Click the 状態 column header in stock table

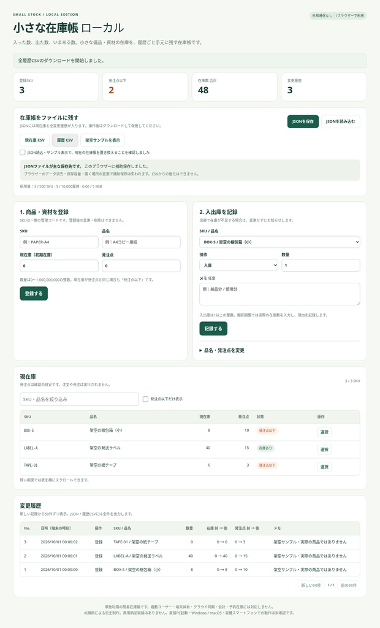(x=260, y=417)
